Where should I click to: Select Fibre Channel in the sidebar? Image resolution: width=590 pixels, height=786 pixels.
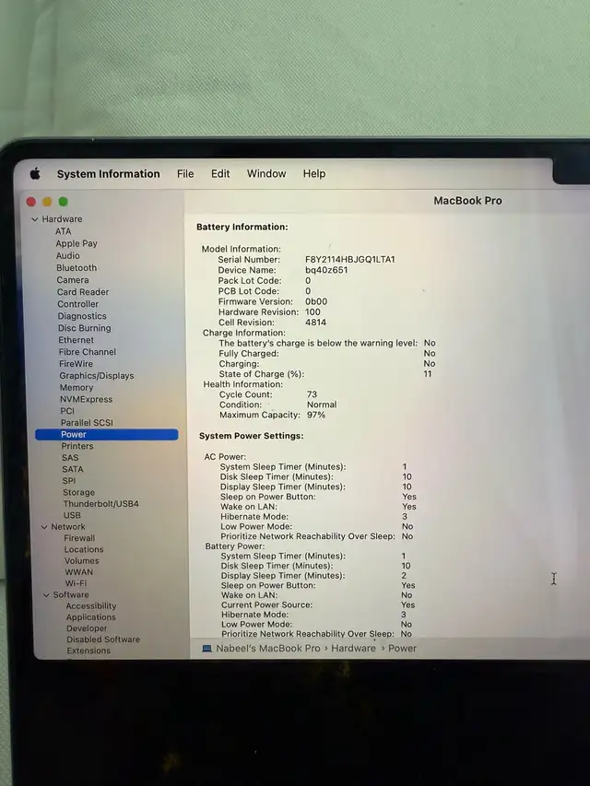[x=88, y=352]
